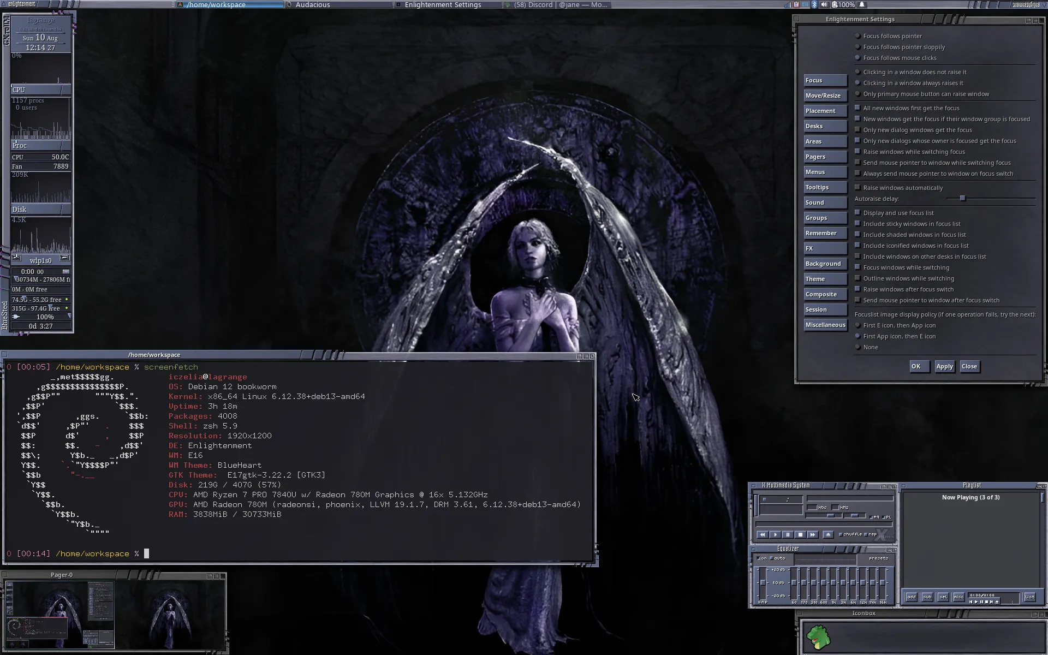The image size is (1048, 655).
Task: Select 'Focus follows pointer' radio option
Action: click(x=858, y=36)
